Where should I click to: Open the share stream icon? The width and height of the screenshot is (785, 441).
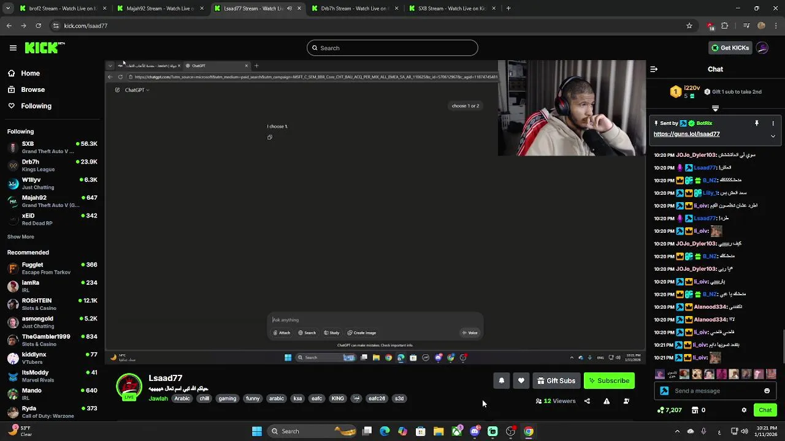pos(587,401)
